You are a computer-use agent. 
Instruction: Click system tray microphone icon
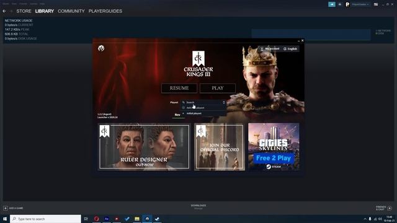[370, 219]
